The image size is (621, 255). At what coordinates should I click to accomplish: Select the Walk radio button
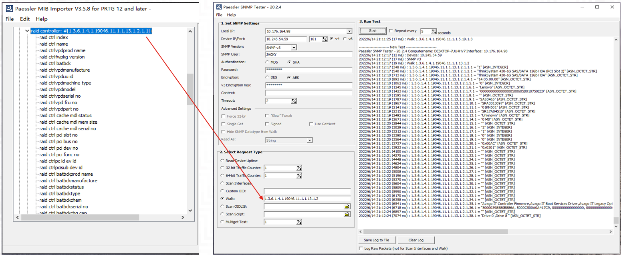pos(223,199)
